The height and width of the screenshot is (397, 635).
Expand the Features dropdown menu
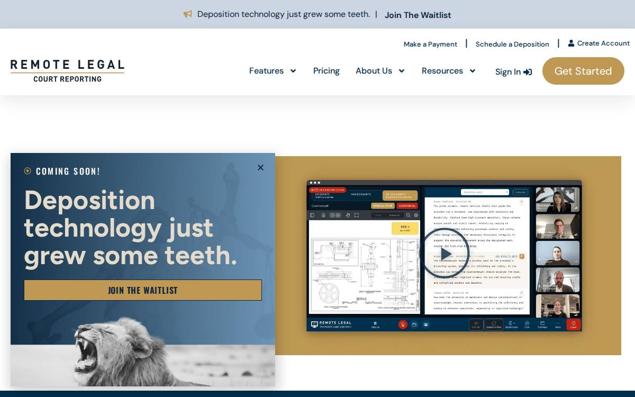[273, 71]
